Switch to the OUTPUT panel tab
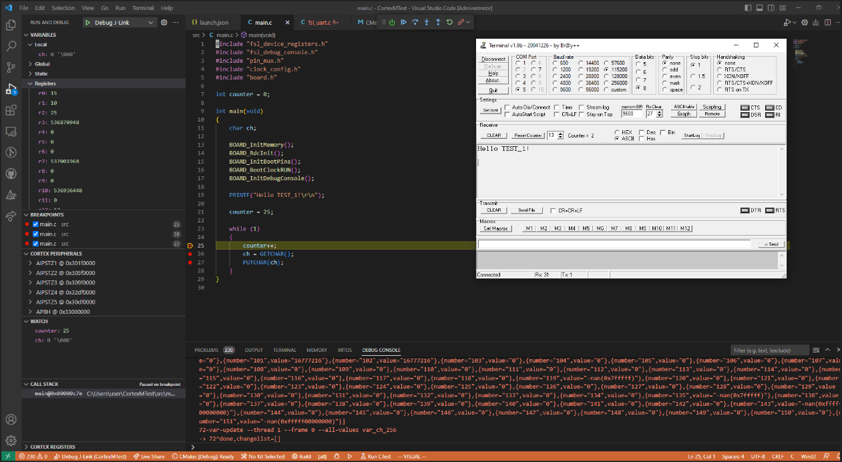The height and width of the screenshot is (462, 842). 253,350
